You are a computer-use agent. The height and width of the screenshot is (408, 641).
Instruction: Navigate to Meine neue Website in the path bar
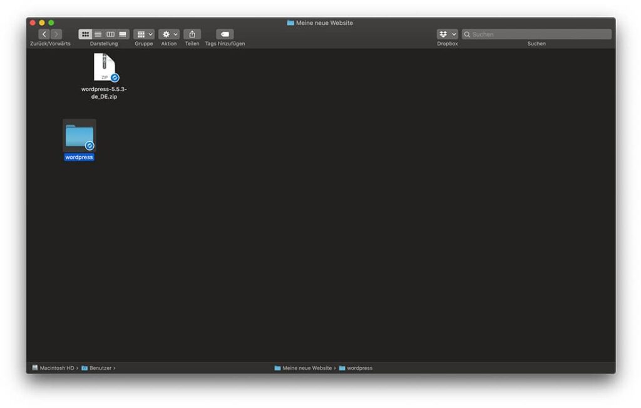pos(306,368)
